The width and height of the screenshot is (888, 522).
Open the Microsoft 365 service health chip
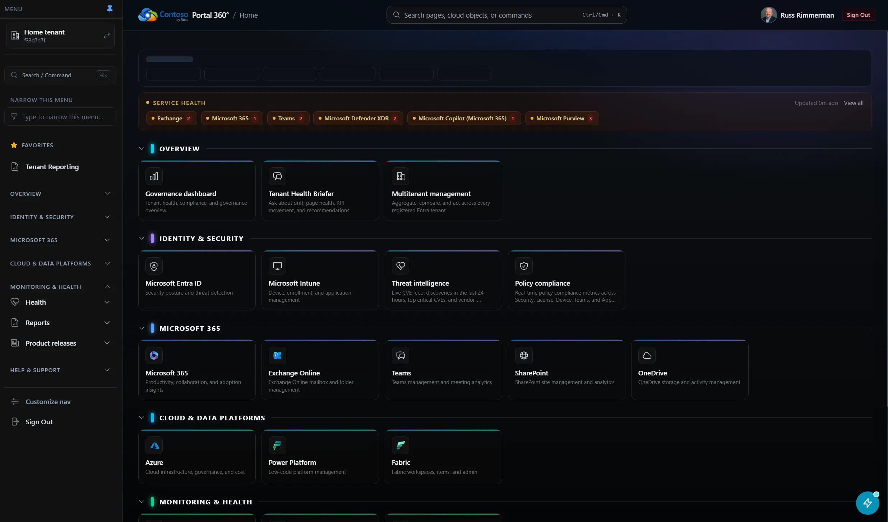pos(232,119)
